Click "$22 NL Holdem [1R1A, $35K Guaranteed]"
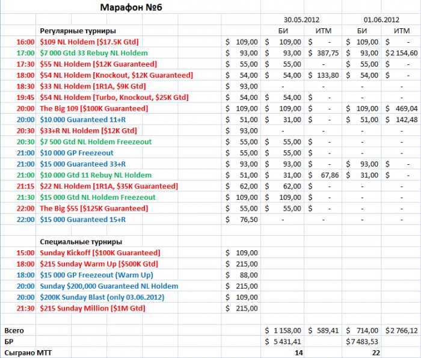The width and height of the screenshot is (421, 358). (x=109, y=186)
